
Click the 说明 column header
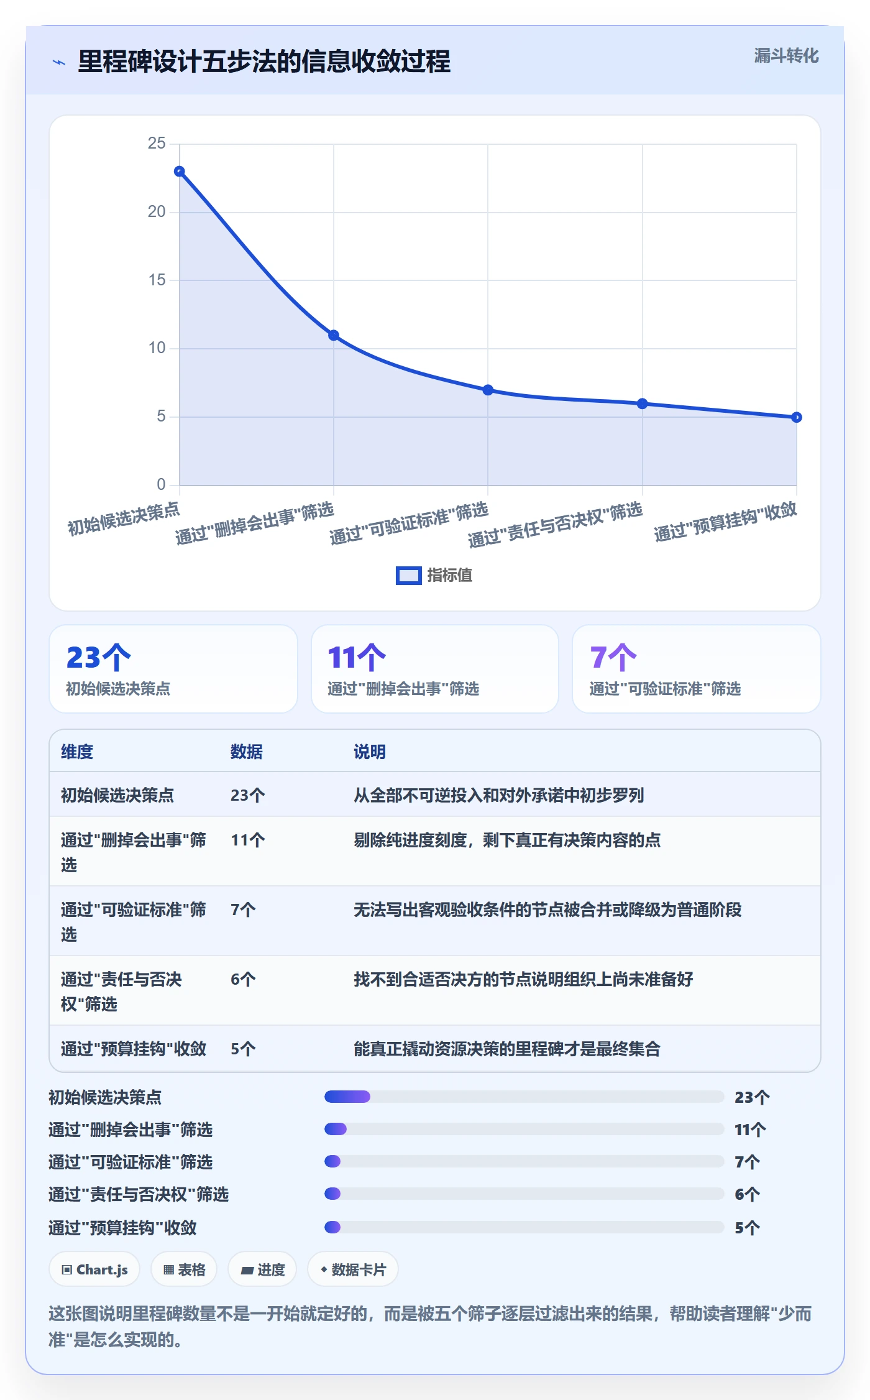click(x=370, y=752)
